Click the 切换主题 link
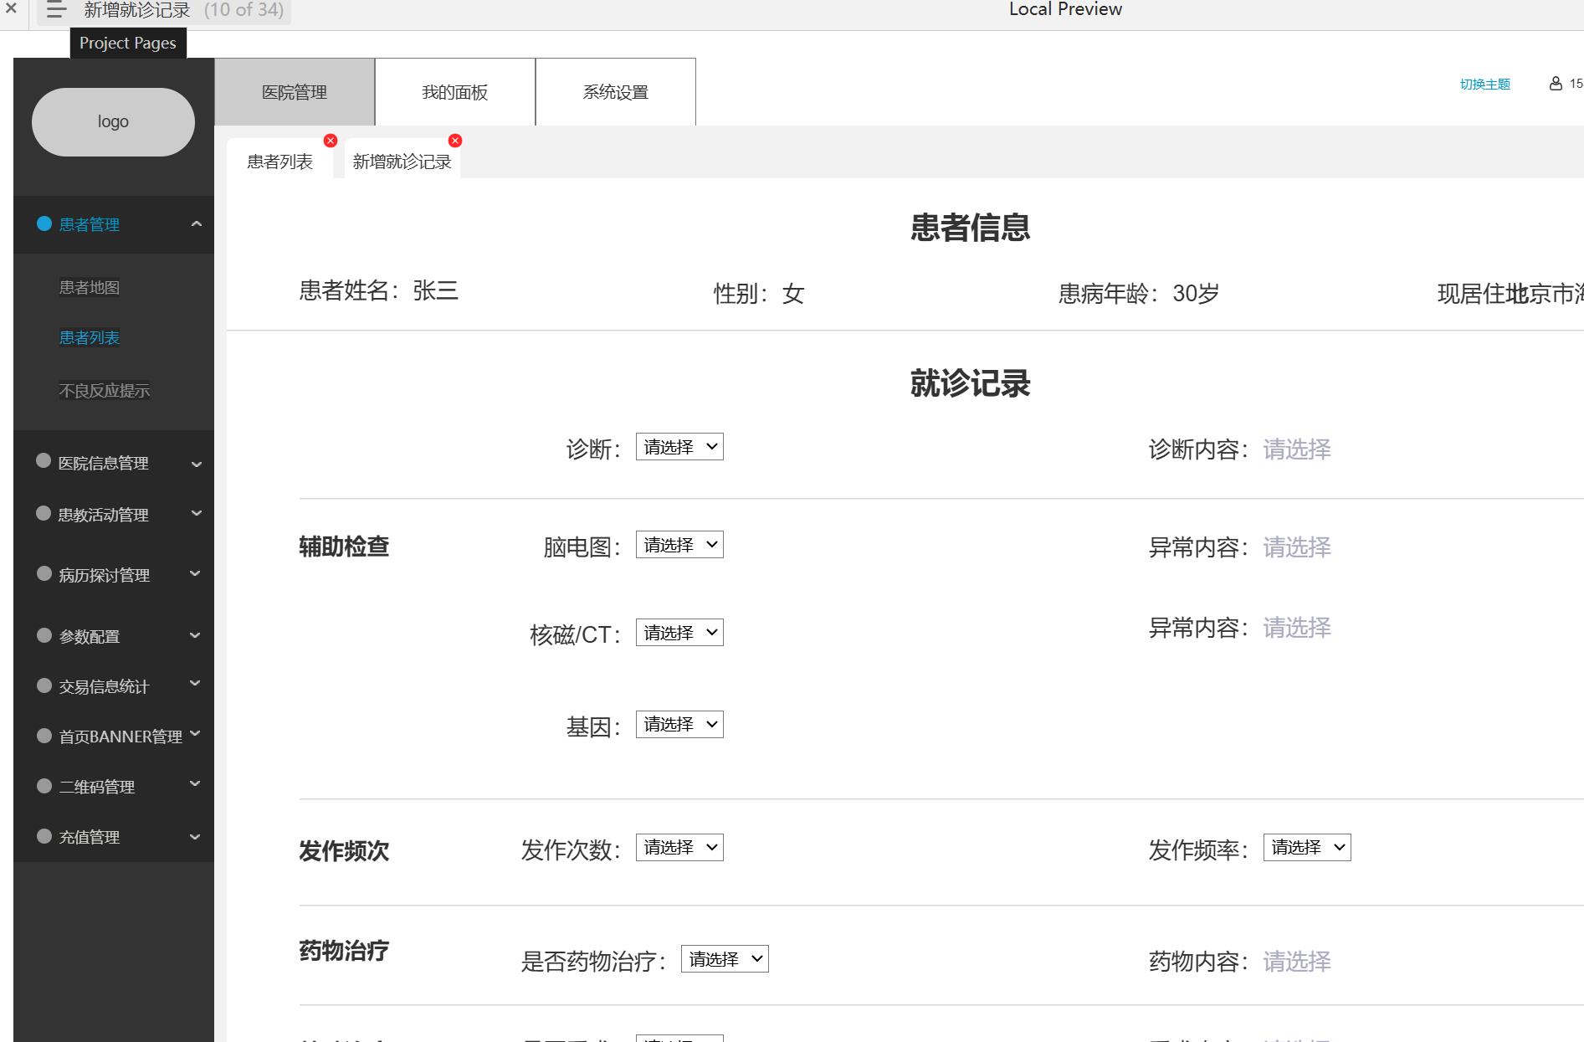1584x1042 pixels. pos(1485,85)
